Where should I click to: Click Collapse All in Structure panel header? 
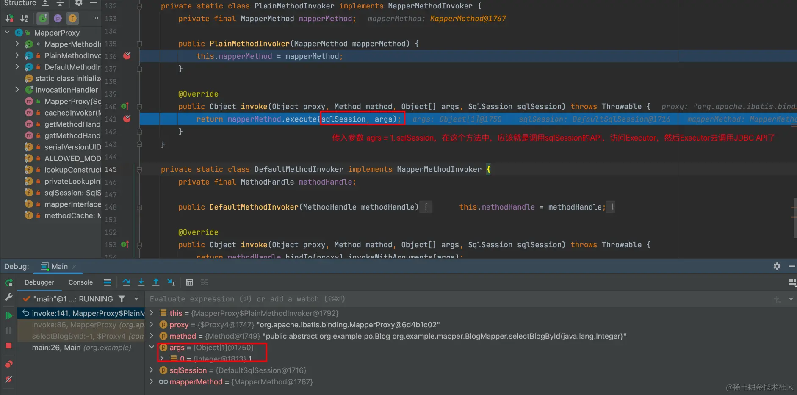click(x=60, y=3)
